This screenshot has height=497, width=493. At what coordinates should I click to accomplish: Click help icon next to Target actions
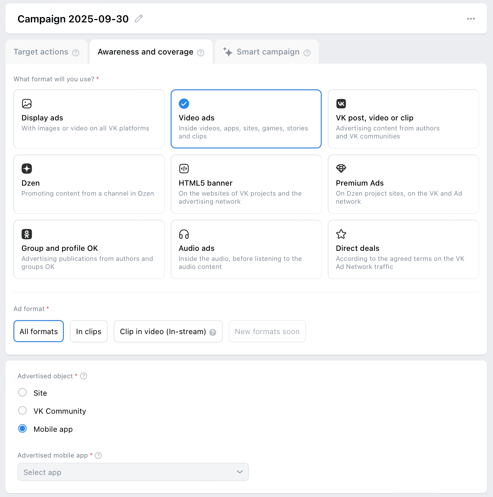(76, 53)
